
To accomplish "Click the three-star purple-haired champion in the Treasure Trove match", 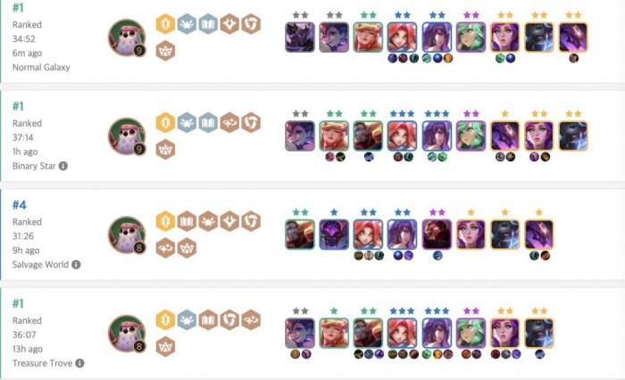I will (x=437, y=333).
